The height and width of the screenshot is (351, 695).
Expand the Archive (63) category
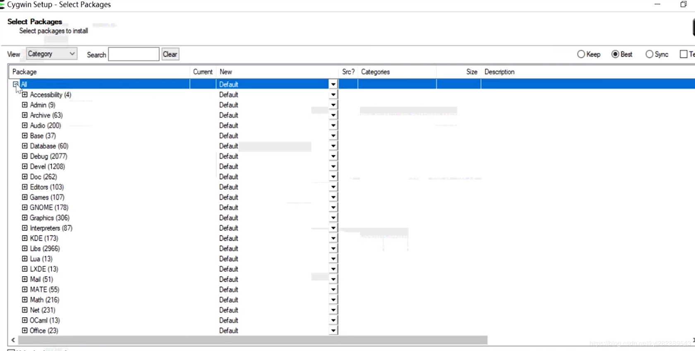pos(25,115)
